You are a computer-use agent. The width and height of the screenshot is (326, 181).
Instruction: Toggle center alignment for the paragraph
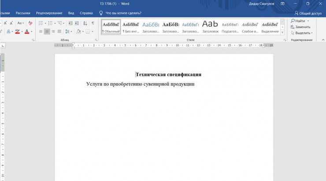point(47,32)
